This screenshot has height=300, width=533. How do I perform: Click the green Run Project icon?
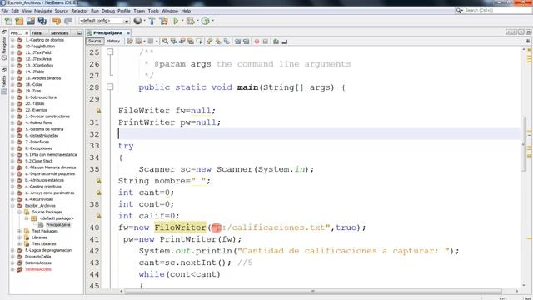176,21
